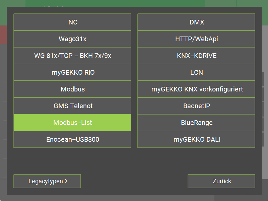Pick KNX–KDRIVE from the list

(x=196, y=56)
